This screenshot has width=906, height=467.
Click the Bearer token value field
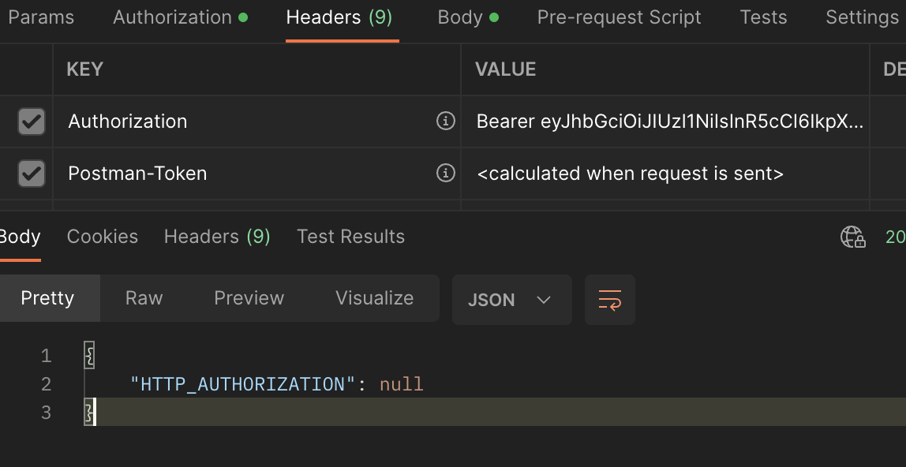(x=669, y=121)
